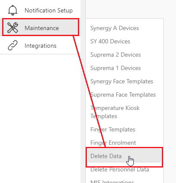Click the vertical divider beside sidebar
Screen dimensions: 176x183
[x=83, y=91]
